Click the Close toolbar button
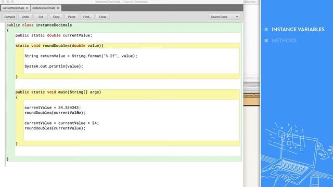The width and height of the screenshot is (333, 187). (x=103, y=17)
